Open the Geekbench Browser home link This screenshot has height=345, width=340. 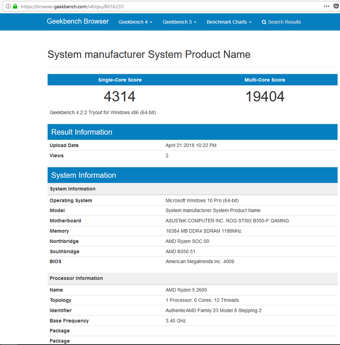pyautogui.click(x=78, y=21)
